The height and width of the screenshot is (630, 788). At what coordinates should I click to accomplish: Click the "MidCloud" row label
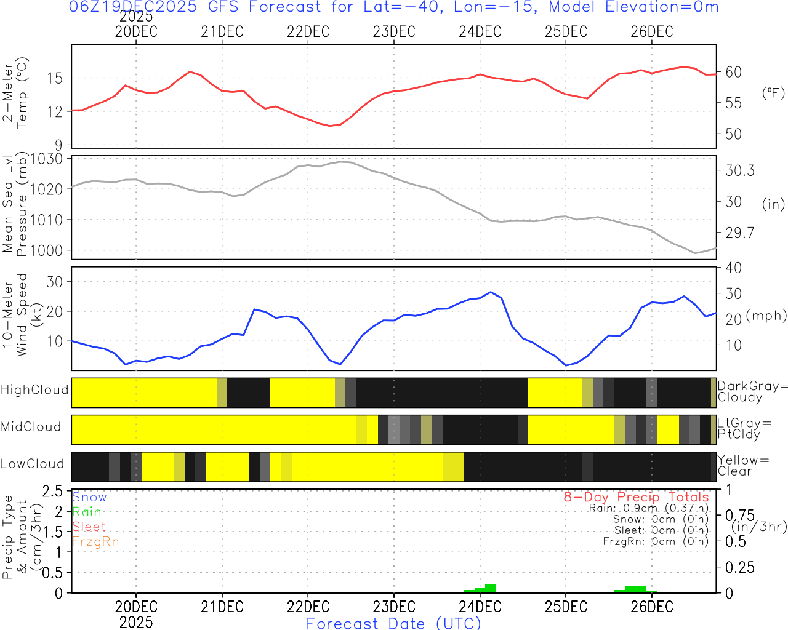tap(31, 427)
